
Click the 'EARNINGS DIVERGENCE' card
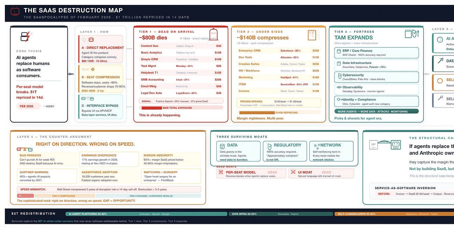tap(109, 160)
